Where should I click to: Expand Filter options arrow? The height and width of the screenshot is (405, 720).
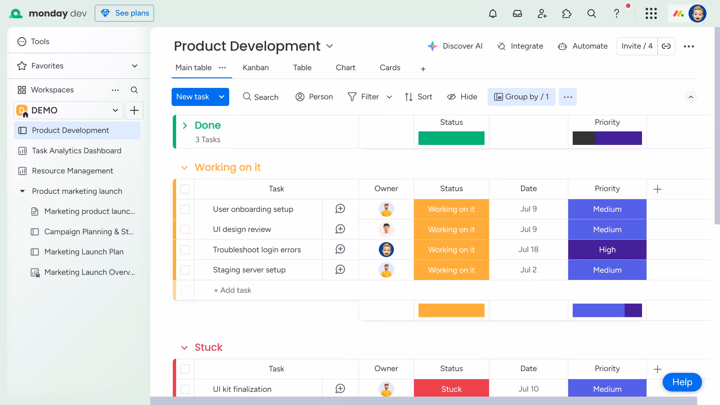pos(389,97)
